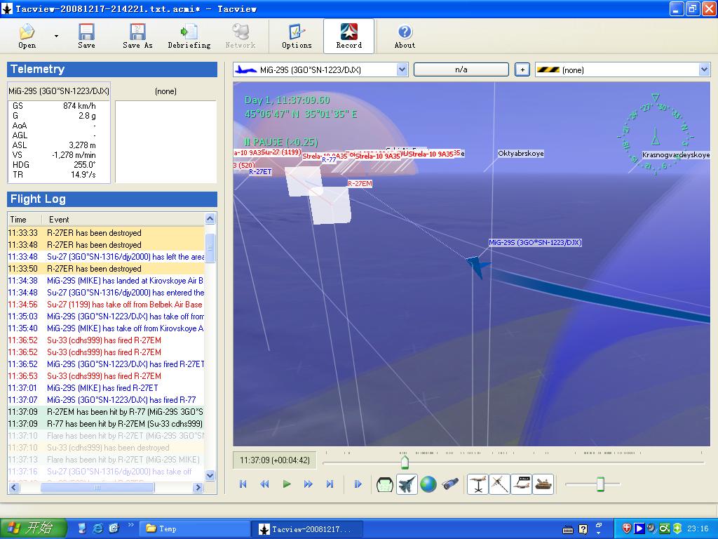
Task: Open the Options dialog
Action: click(297, 36)
